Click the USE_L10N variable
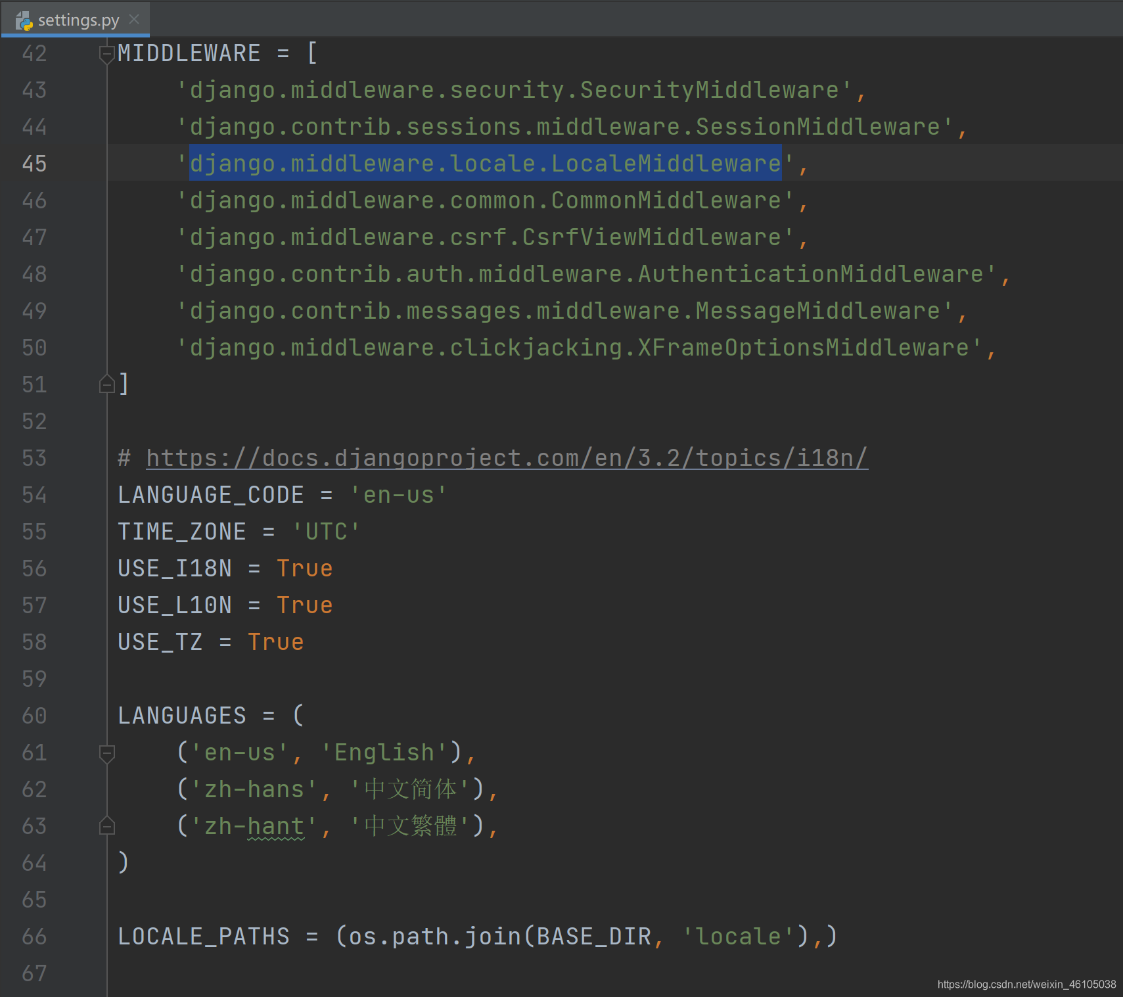This screenshot has height=997, width=1123. [175, 605]
